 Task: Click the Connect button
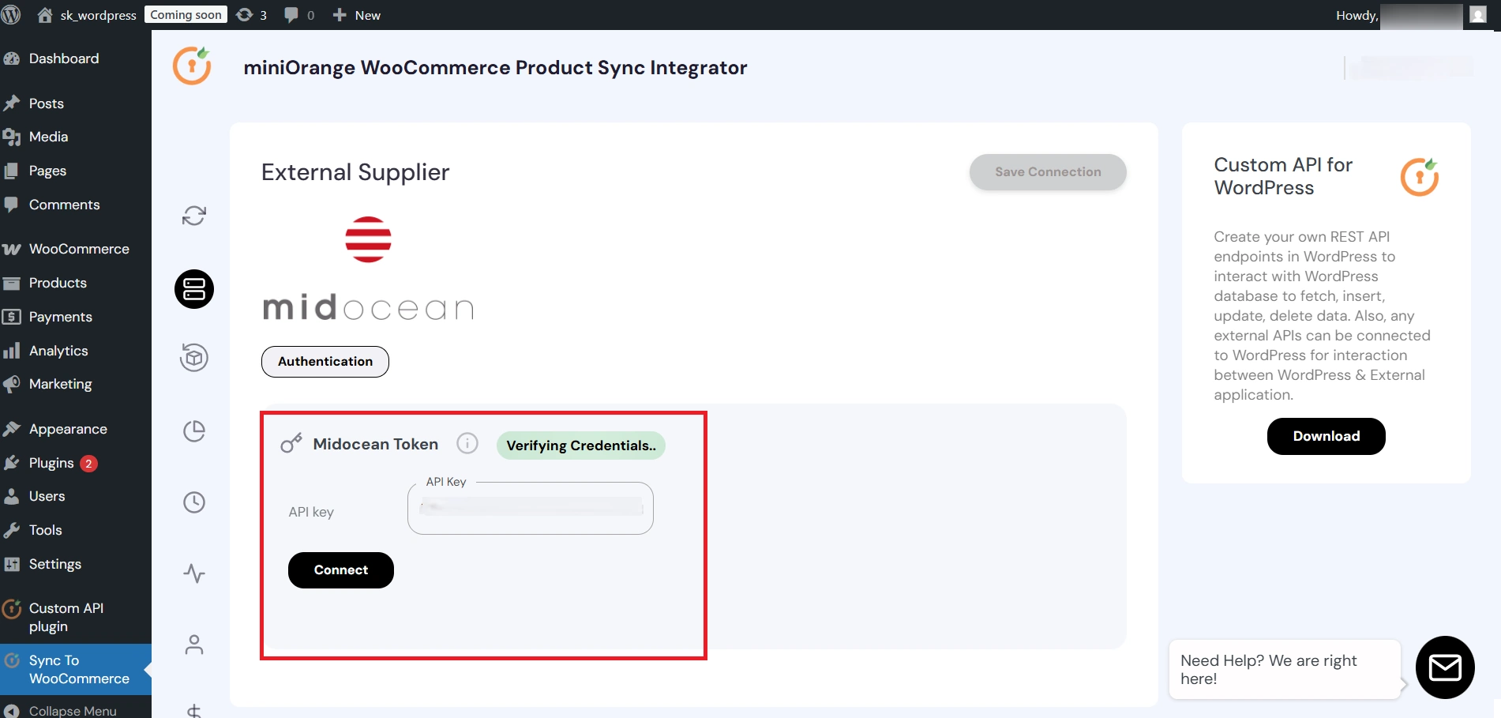click(x=341, y=570)
